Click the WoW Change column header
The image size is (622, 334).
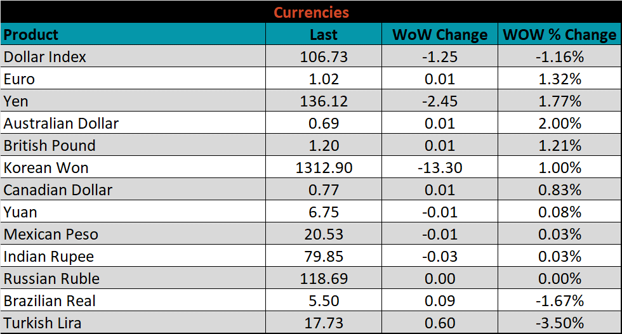(439, 35)
